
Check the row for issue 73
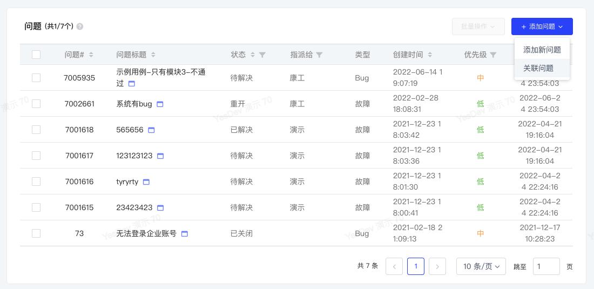coord(36,233)
